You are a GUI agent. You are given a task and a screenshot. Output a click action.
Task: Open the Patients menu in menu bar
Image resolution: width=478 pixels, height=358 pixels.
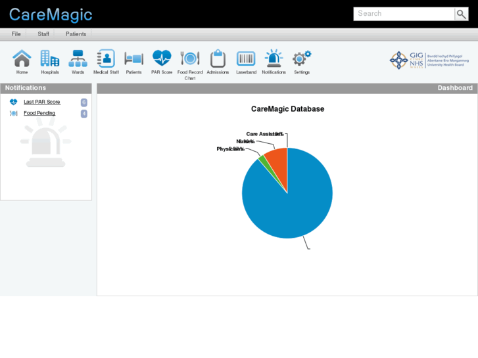coord(76,34)
